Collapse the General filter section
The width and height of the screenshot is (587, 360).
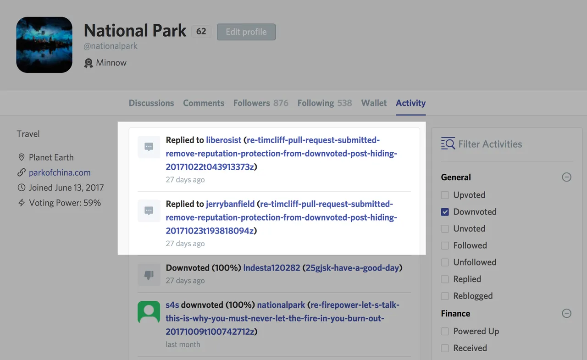567,177
